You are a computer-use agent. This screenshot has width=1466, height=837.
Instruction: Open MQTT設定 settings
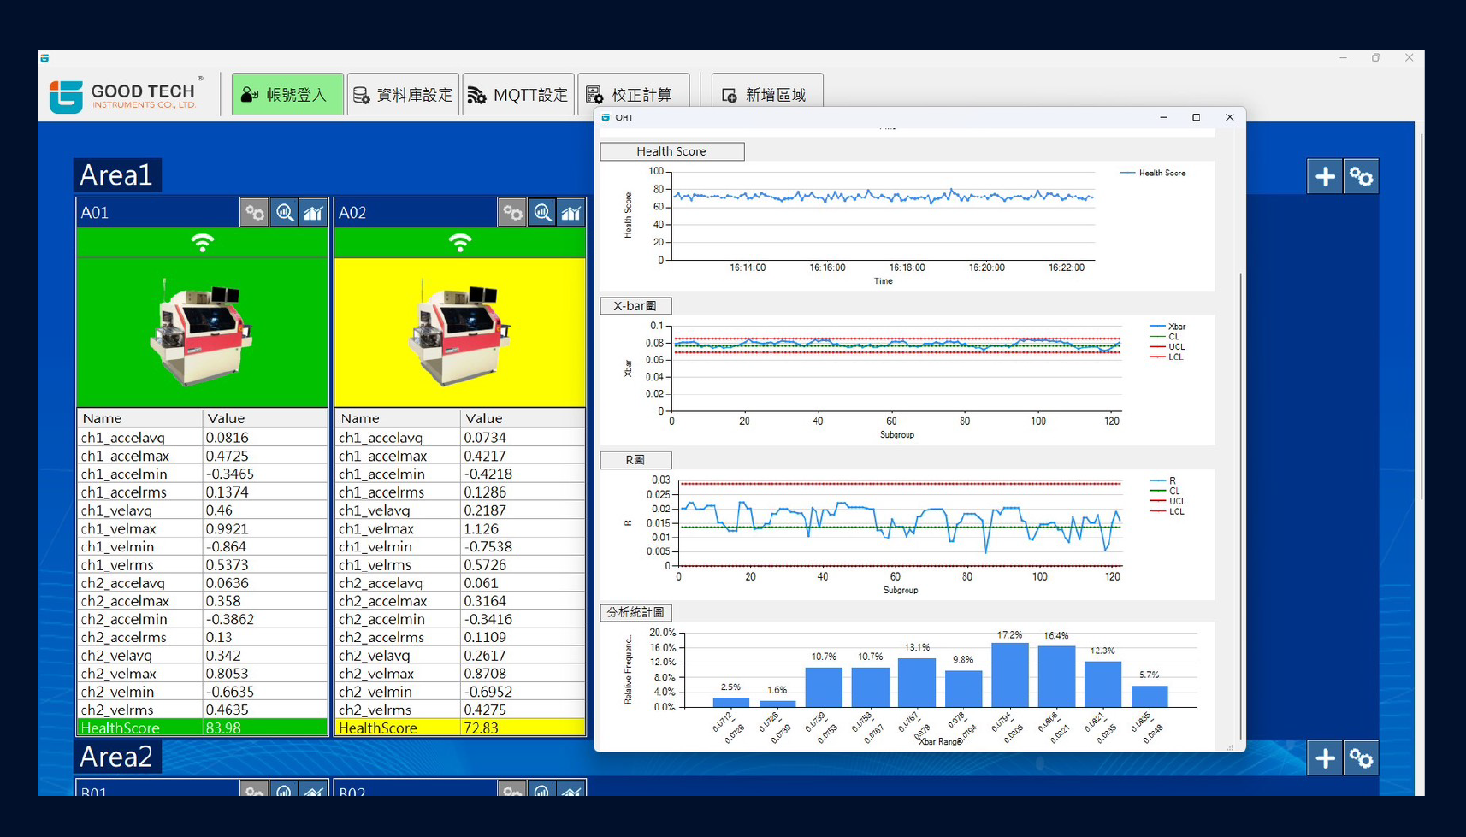518,94
